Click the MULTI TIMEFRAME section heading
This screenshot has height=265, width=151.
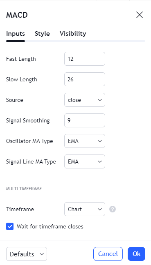click(24, 189)
